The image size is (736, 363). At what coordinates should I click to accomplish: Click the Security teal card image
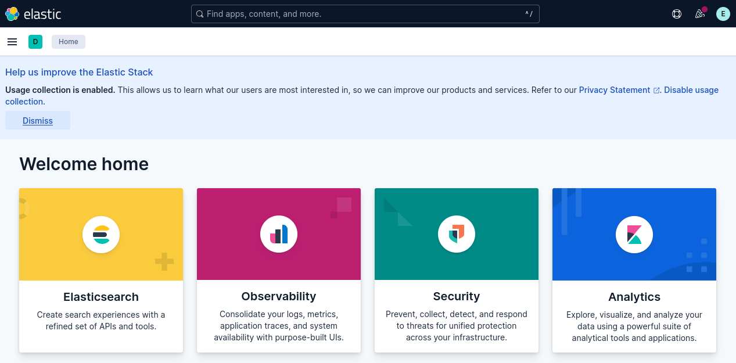pos(457,235)
